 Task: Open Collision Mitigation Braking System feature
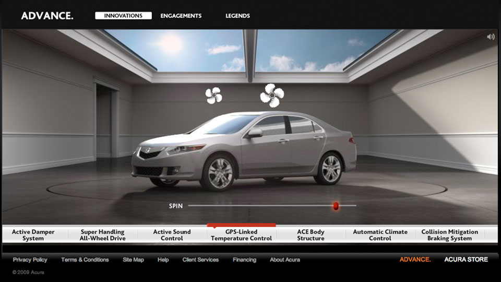click(x=449, y=235)
